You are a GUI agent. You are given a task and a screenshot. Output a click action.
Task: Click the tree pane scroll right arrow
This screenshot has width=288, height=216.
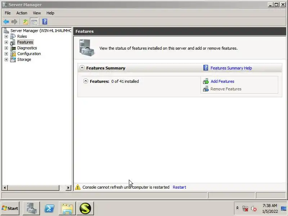[x=68, y=188]
